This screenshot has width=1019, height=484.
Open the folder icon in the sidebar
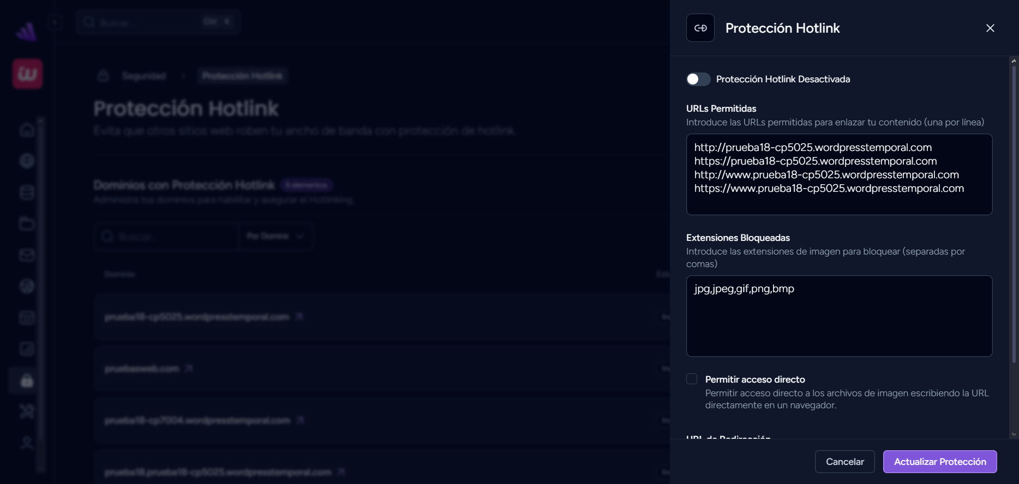(27, 223)
